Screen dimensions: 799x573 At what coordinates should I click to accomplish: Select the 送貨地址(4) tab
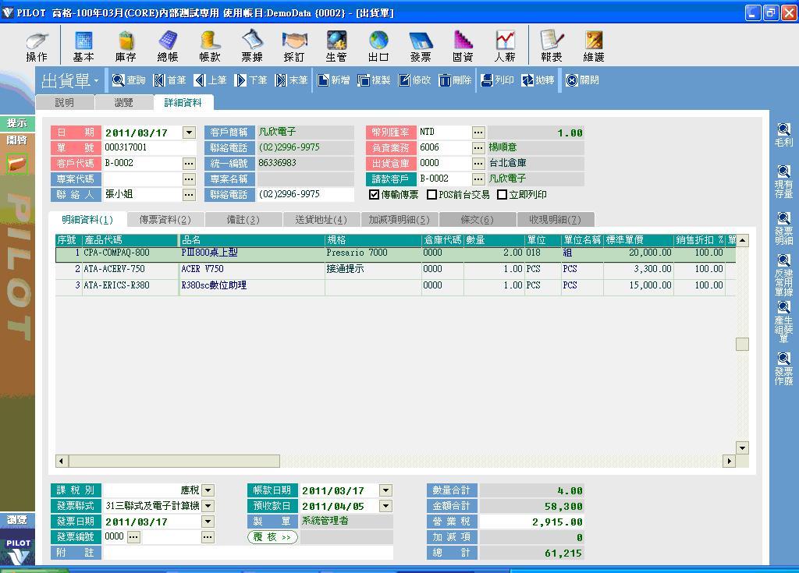click(321, 220)
